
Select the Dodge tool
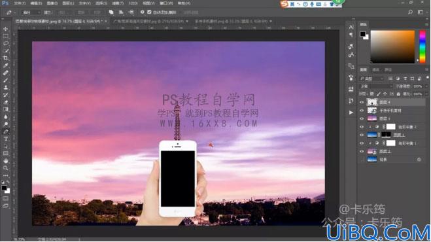tap(5, 124)
